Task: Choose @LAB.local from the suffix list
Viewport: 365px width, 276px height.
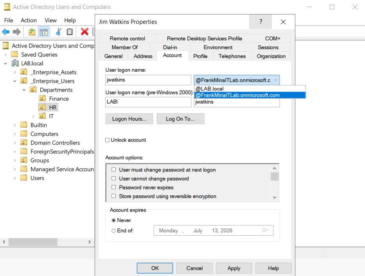Action: [250, 89]
